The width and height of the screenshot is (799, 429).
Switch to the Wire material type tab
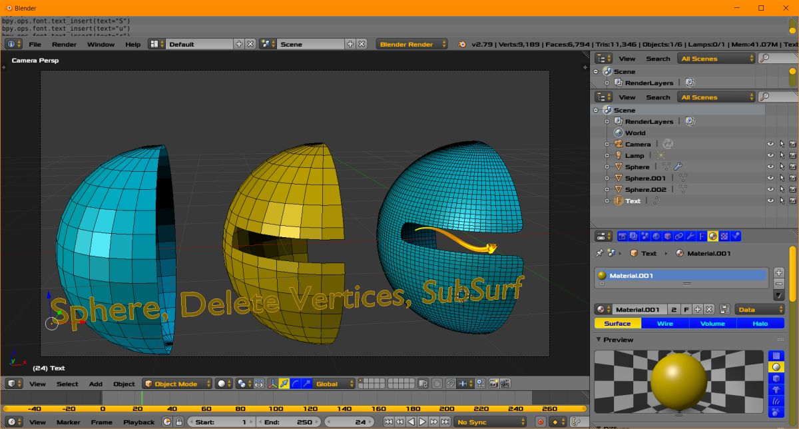tap(665, 323)
